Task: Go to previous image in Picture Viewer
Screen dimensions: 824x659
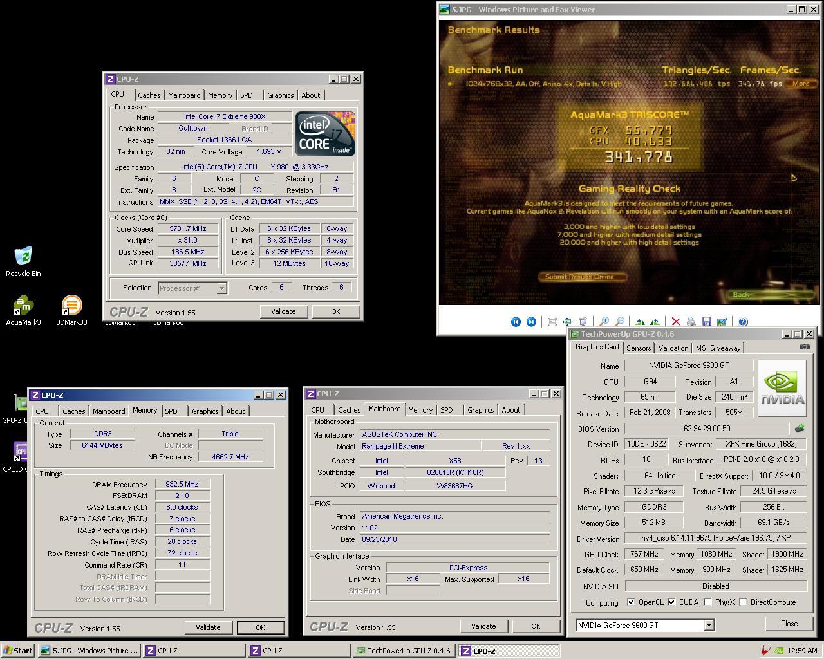Action: [516, 322]
